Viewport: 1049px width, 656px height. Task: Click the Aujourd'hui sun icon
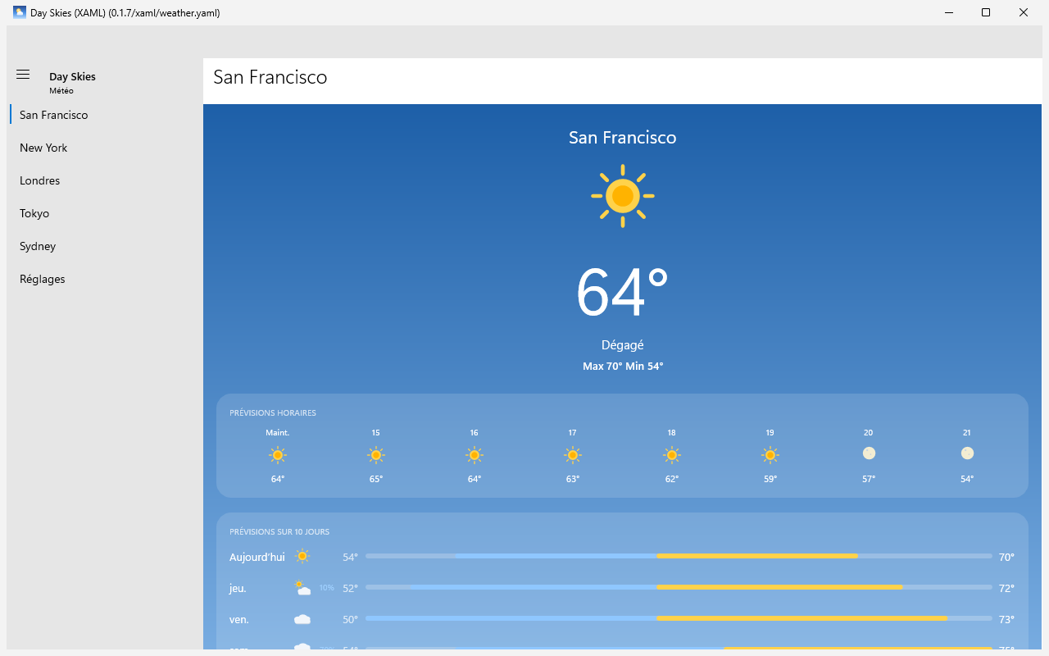click(x=302, y=557)
